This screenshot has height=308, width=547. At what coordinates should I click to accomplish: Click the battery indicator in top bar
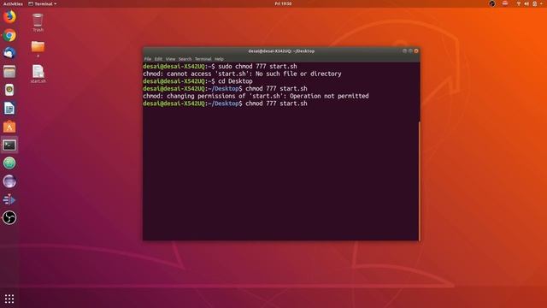click(x=534, y=3)
